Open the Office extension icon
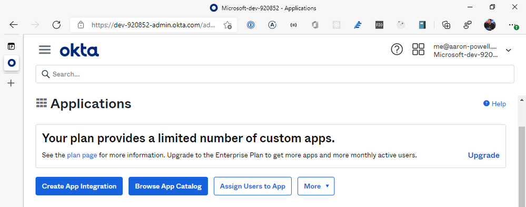 pyautogui.click(x=315, y=25)
